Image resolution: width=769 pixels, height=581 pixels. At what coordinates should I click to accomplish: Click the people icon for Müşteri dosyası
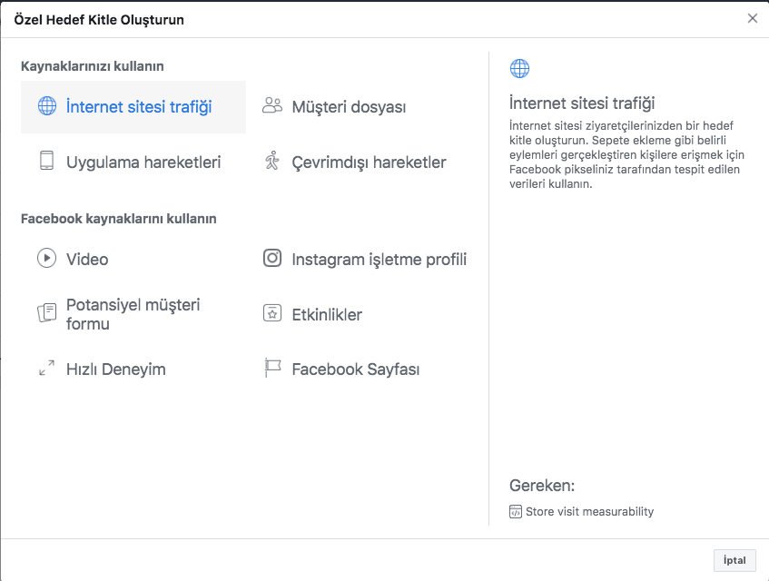[272, 105]
